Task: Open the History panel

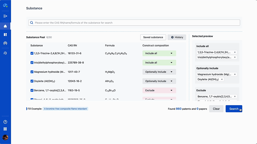Action: tap(177, 37)
